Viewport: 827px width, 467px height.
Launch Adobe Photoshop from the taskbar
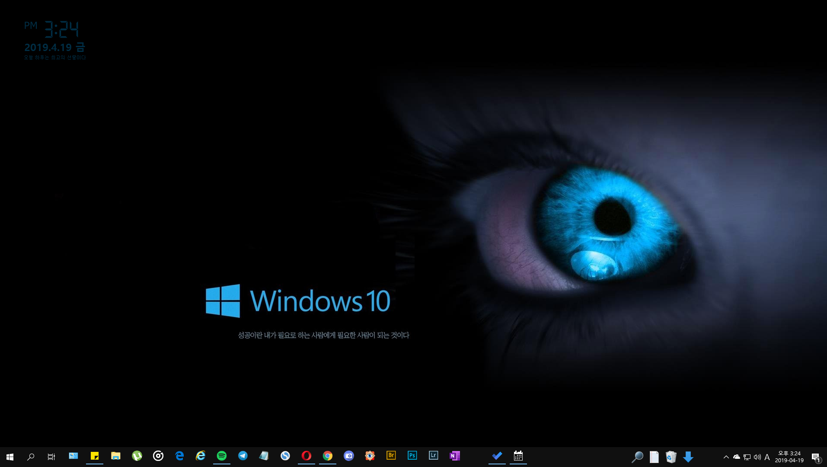pyautogui.click(x=412, y=455)
